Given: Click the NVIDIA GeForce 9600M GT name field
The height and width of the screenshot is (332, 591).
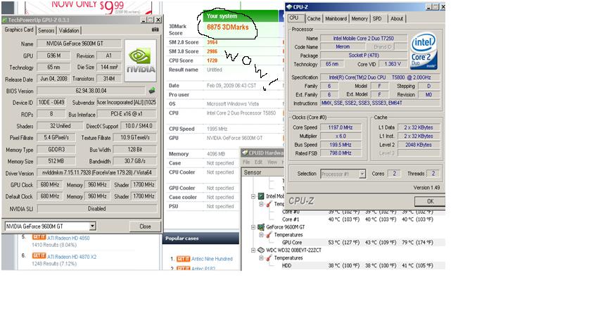Looking at the screenshot, I should [x=79, y=44].
